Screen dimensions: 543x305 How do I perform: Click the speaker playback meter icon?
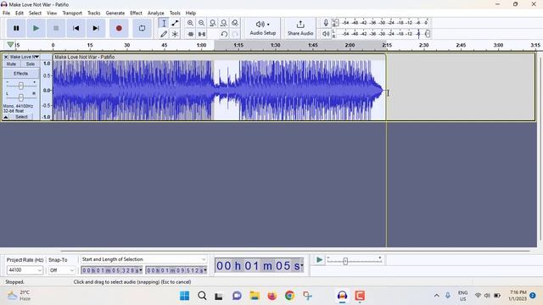[x=326, y=34]
